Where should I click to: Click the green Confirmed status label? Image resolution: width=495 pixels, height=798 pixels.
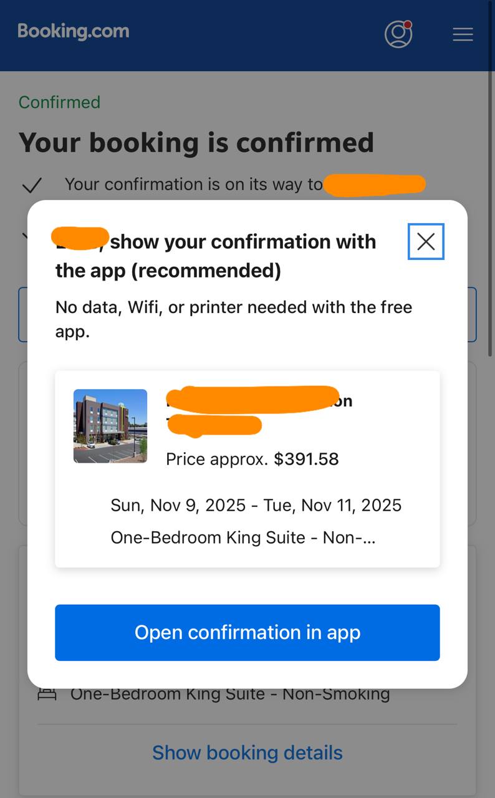click(59, 102)
